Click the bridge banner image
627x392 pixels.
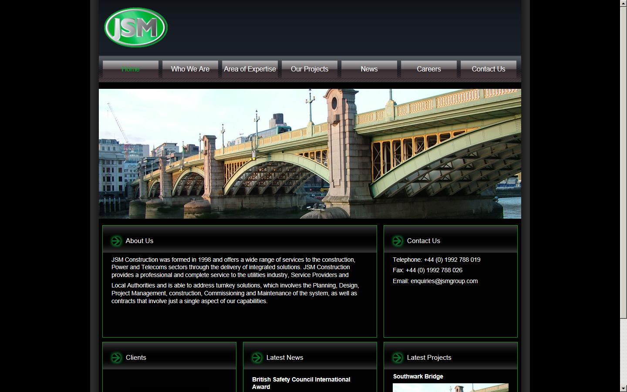coord(310,153)
